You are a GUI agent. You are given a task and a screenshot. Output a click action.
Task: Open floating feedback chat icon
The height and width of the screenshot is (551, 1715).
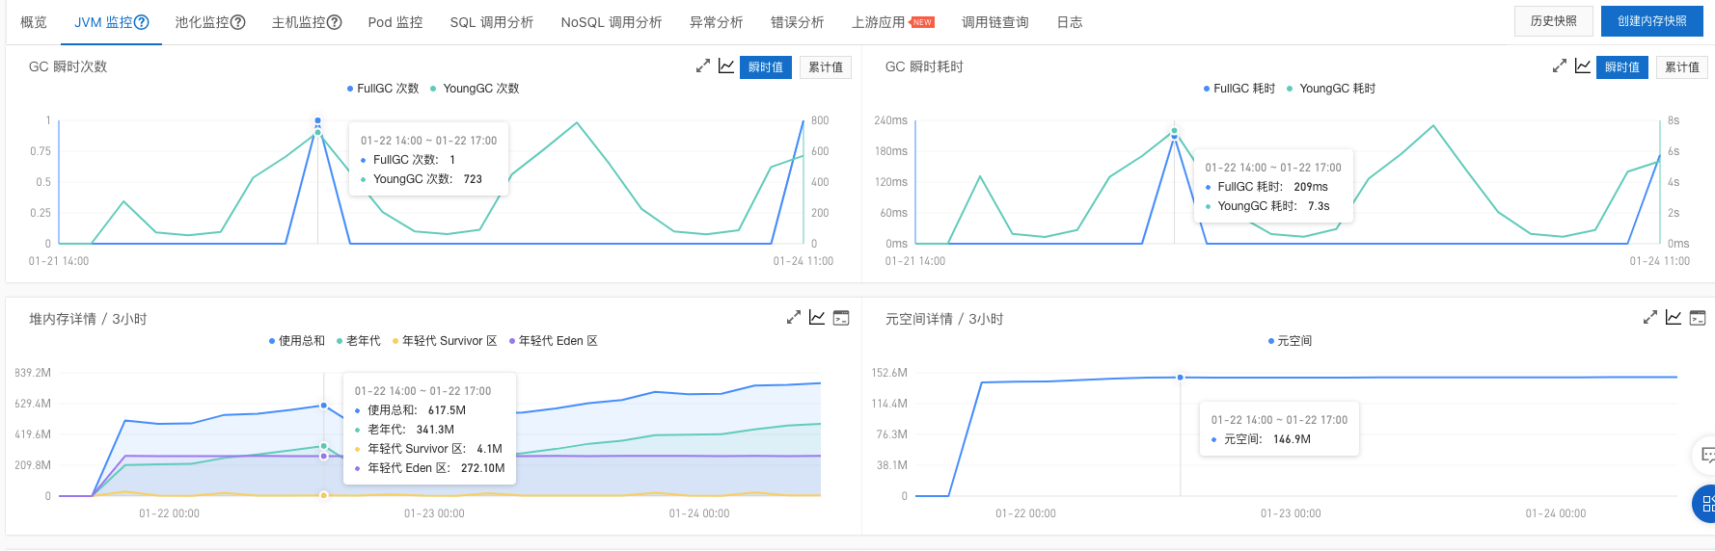pos(1706,455)
